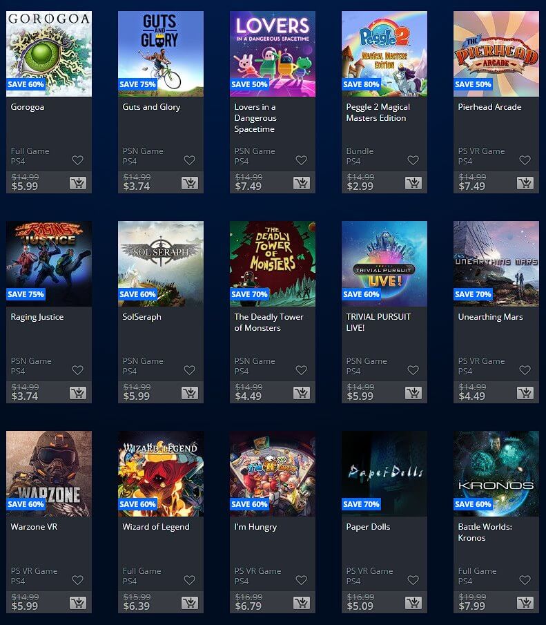Toggle wishlist heart for Lovers in a Dangerous Spacetime

pyautogui.click(x=301, y=160)
